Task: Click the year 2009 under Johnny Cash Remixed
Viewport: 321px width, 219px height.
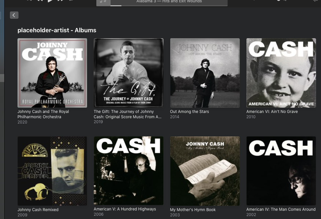Action: click(x=22, y=215)
